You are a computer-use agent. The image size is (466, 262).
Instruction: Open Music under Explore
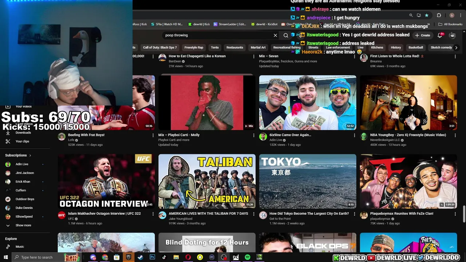(x=20, y=247)
